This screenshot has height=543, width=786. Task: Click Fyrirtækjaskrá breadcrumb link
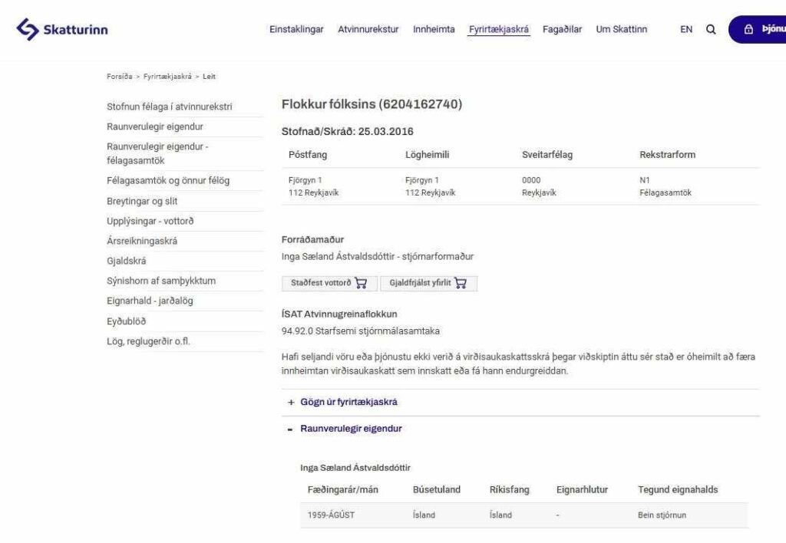pyautogui.click(x=167, y=77)
